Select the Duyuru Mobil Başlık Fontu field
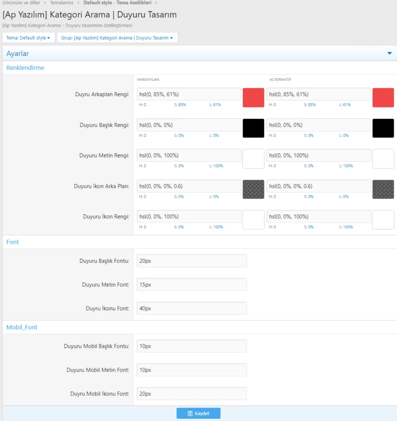Image resolution: width=397 pixels, height=421 pixels. tap(191, 346)
